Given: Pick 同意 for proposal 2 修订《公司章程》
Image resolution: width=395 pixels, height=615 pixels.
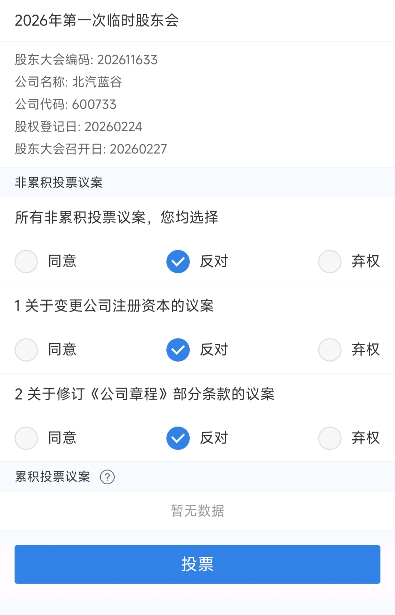Looking at the screenshot, I should click(x=26, y=438).
